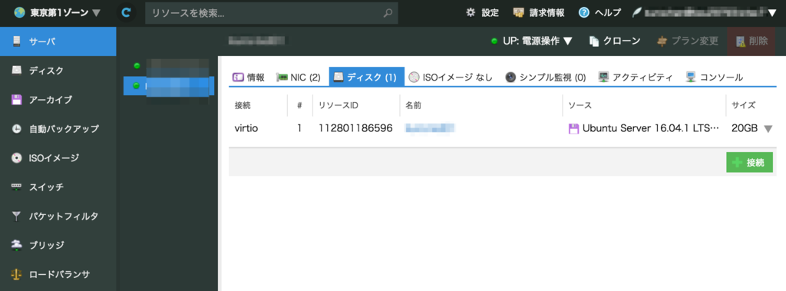Open the 東京第1ゾーン zone selector dropdown
This screenshot has width=786, height=291.
(x=57, y=12)
